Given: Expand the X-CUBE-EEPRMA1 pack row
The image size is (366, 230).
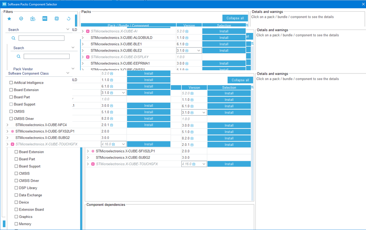Looking at the screenshot, I should [x=83, y=63].
